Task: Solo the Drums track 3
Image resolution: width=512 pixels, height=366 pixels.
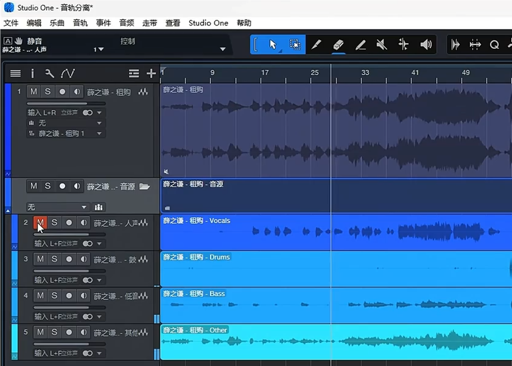Action: pos(55,259)
